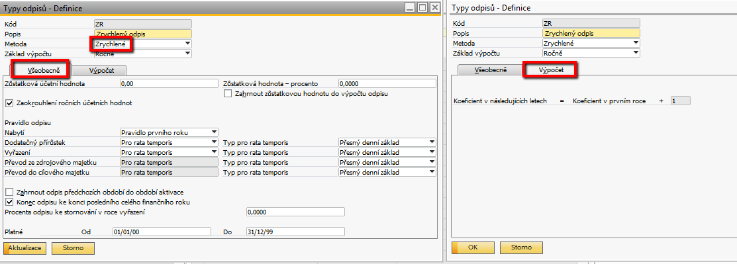The image size is (737, 264).
Task: Click the Koeficient v následujících letech label
Action: tap(500, 101)
